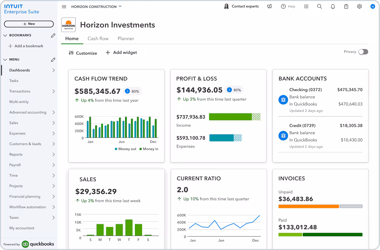Click the hamburger menu icon
The width and height of the screenshot is (380, 250).
click(x=64, y=7)
